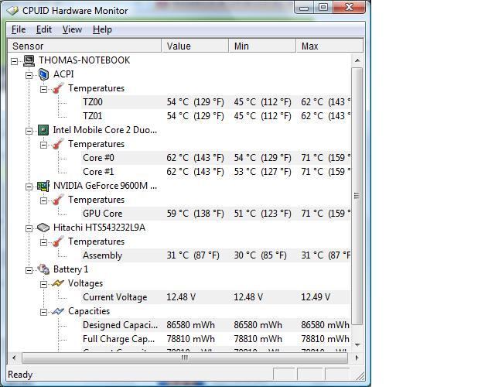The width and height of the screenshot is (495, 387).
Task: Click the thermometer icon under Intel Core 2 Duo
Action: 58,144
